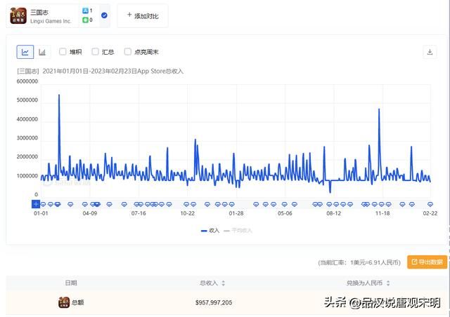Toggle the blue check on 三国志 card
Image resolution: width=450 pixels, height=317 pixels.
(104, 15)
